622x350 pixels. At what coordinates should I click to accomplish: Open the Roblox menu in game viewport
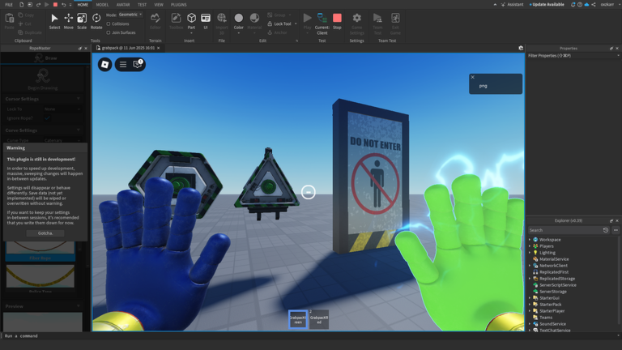coord(104,64)
